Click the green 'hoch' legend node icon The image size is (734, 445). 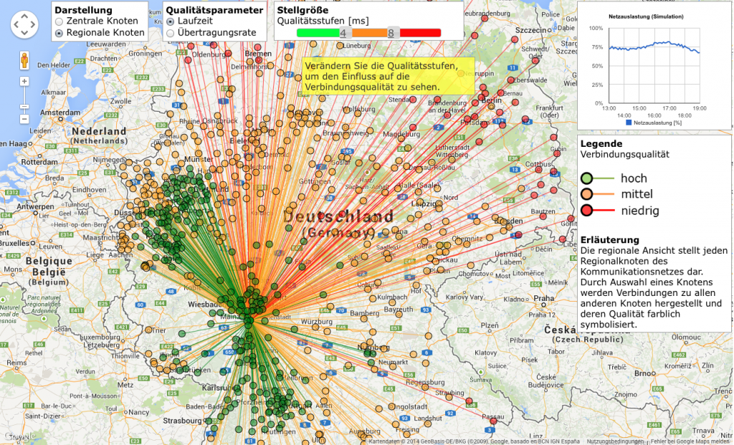click(x=587, y=178)
